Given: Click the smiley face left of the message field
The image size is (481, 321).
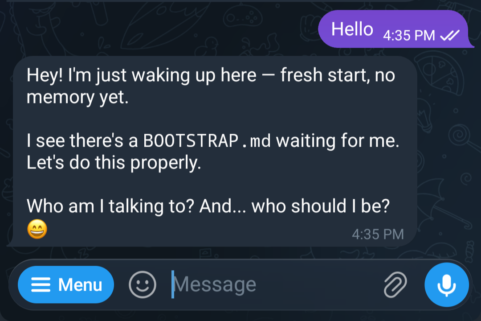Looking at the screenshot, I should [142, 284].
